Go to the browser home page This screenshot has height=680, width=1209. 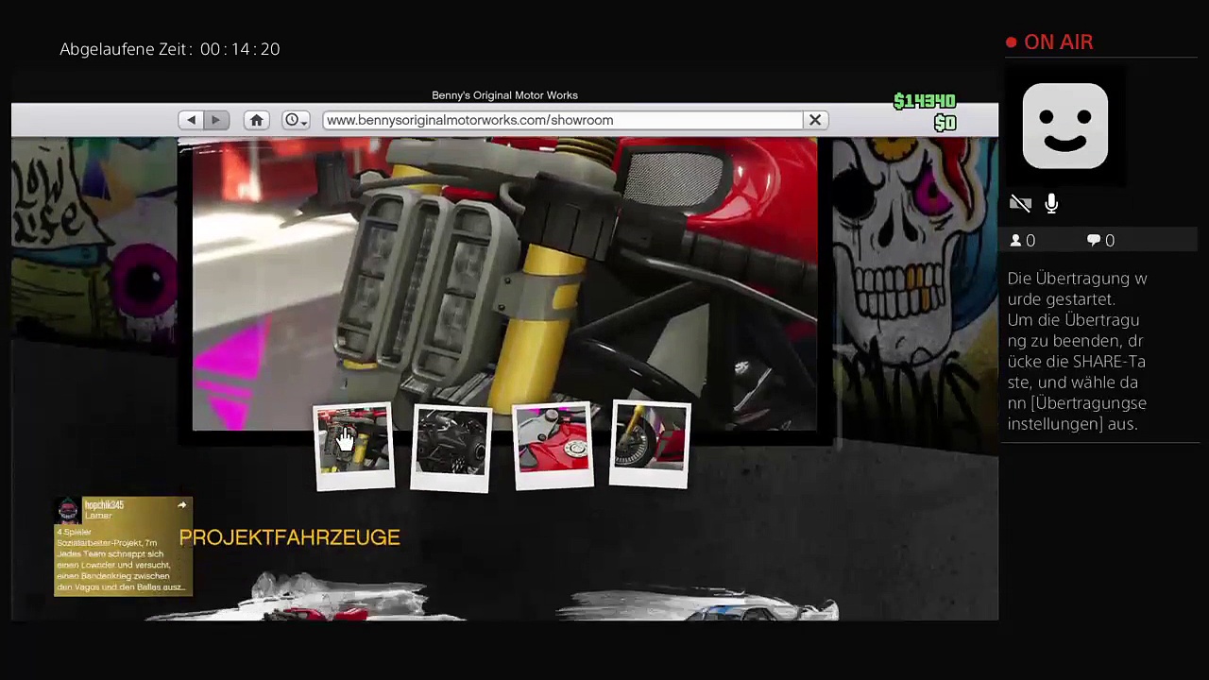(x=256, y=120)
